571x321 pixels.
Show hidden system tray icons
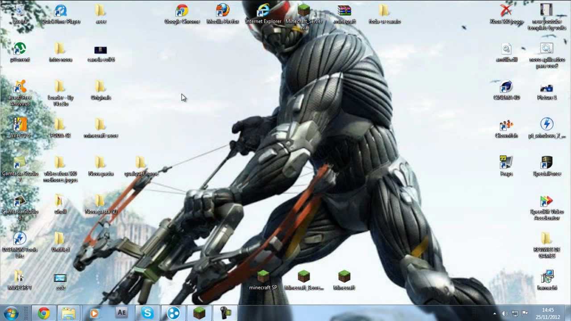coord(494,313)
